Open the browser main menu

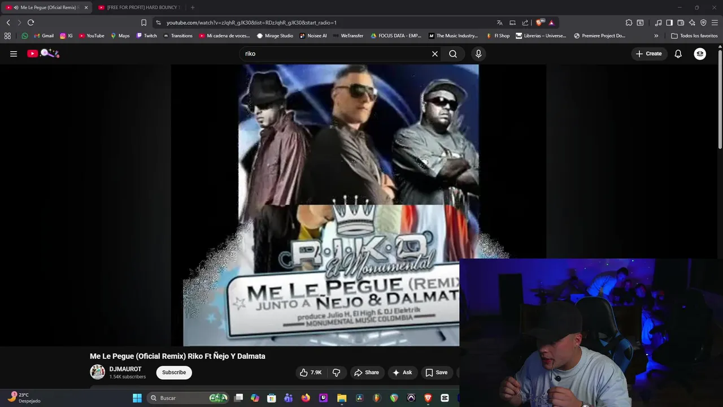coord(715,23)
